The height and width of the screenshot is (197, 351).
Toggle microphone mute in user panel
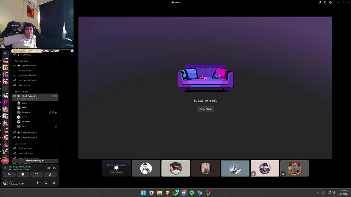coord(38,183)
